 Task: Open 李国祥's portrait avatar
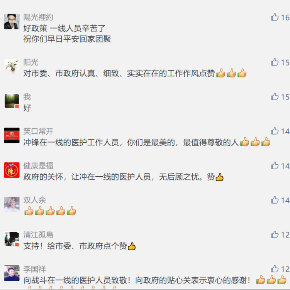pos(12,273)
